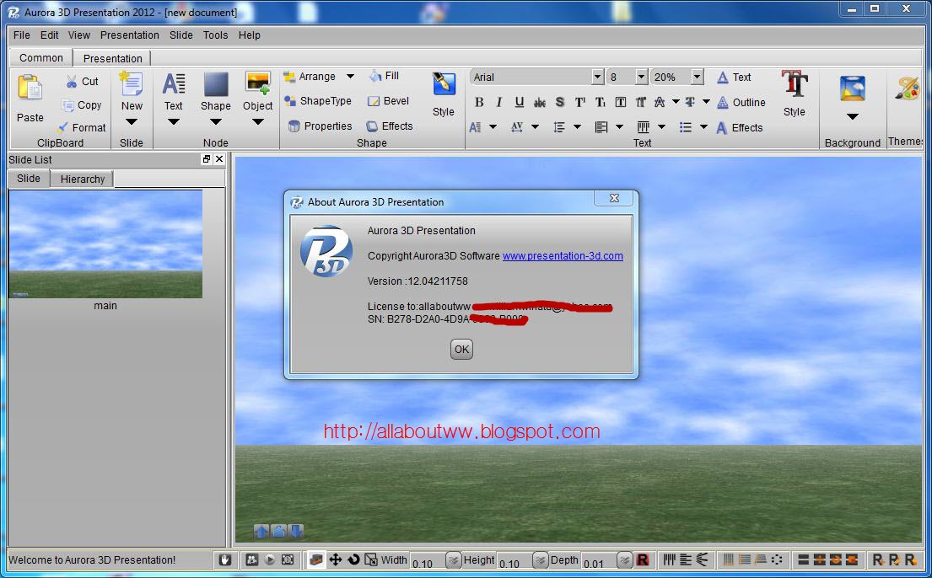Click the Theme palette icon

tap(907, 88)
